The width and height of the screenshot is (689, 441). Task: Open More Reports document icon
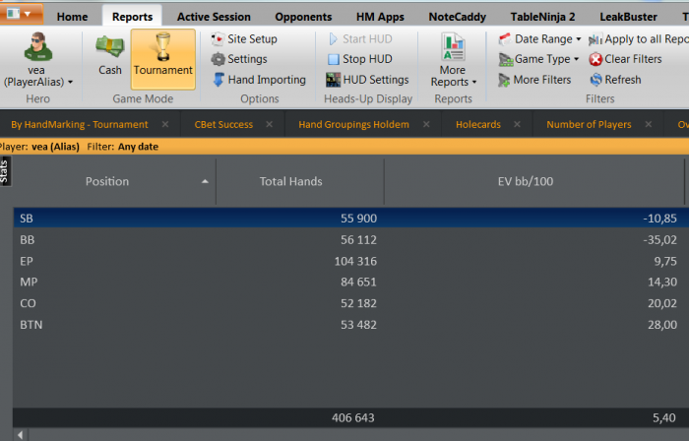(x=453, y=46)
